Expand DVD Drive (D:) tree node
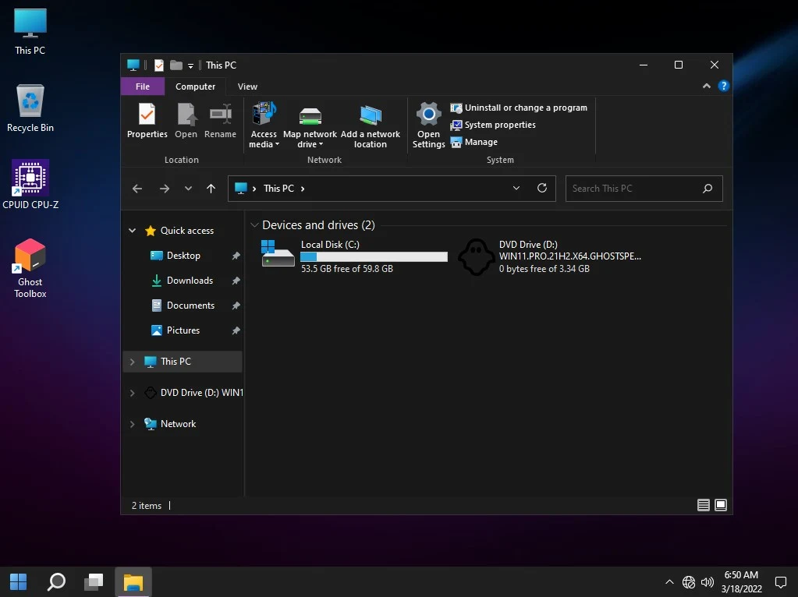 coord(133,393)
